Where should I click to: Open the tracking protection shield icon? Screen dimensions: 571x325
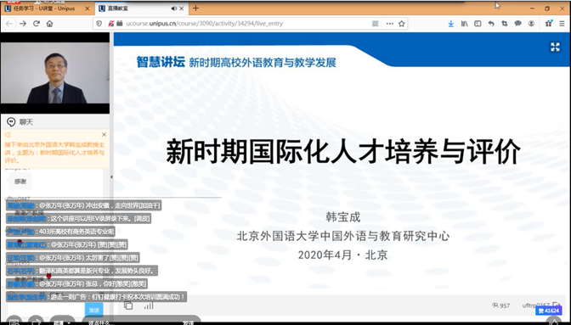point(99,24)
